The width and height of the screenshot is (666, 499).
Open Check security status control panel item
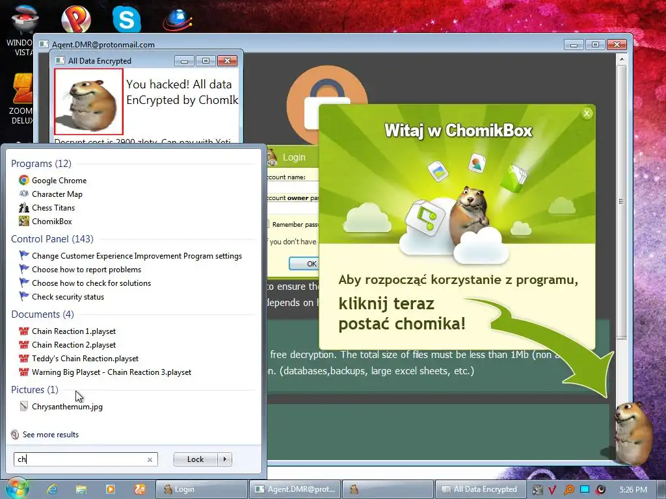tap(62, 296)
